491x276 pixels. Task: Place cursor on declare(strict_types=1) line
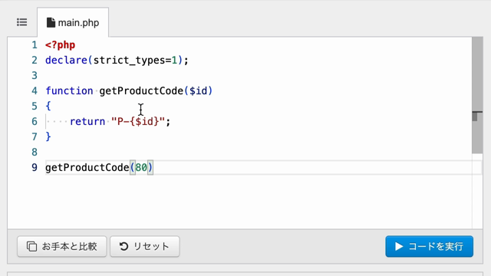coord(117,60)
